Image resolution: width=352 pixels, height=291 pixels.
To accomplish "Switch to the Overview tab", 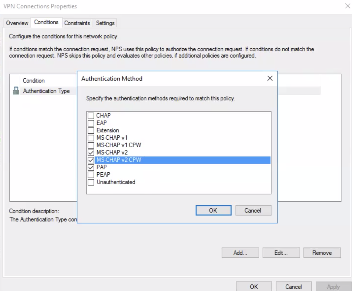I will [x=17, y=23].
